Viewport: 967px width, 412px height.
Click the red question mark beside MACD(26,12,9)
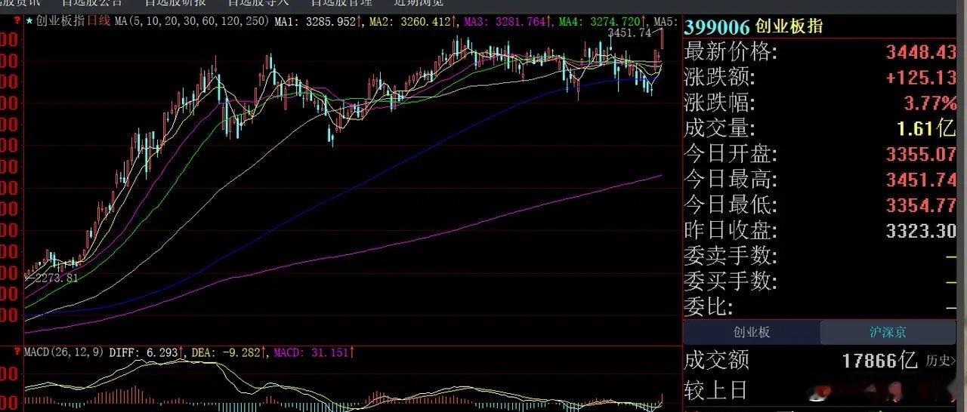[16, 352]
